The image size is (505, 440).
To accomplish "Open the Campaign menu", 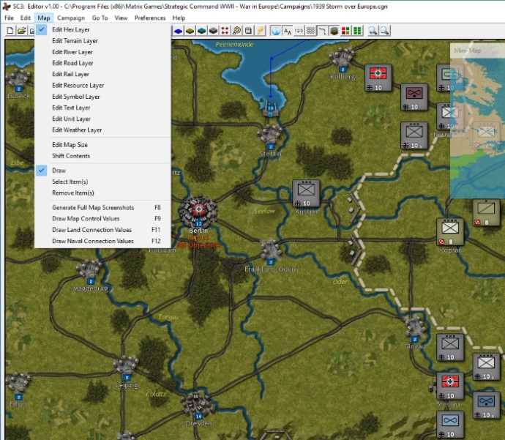I will tap(71, 18).
